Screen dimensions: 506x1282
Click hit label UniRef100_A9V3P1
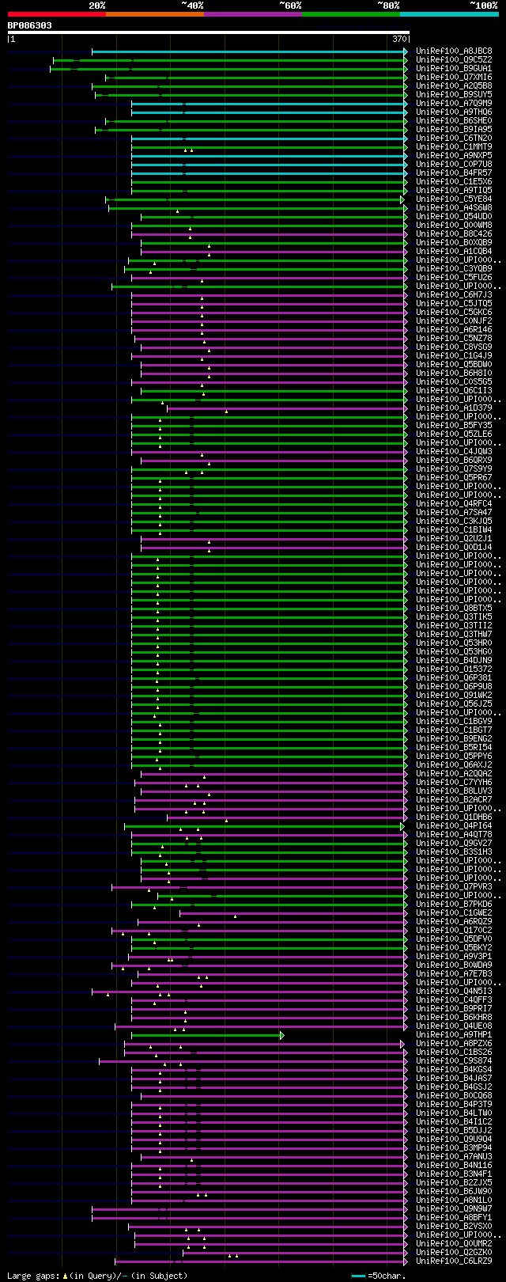point(454,957)
